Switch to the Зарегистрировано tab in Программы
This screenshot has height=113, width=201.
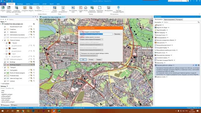169,19
